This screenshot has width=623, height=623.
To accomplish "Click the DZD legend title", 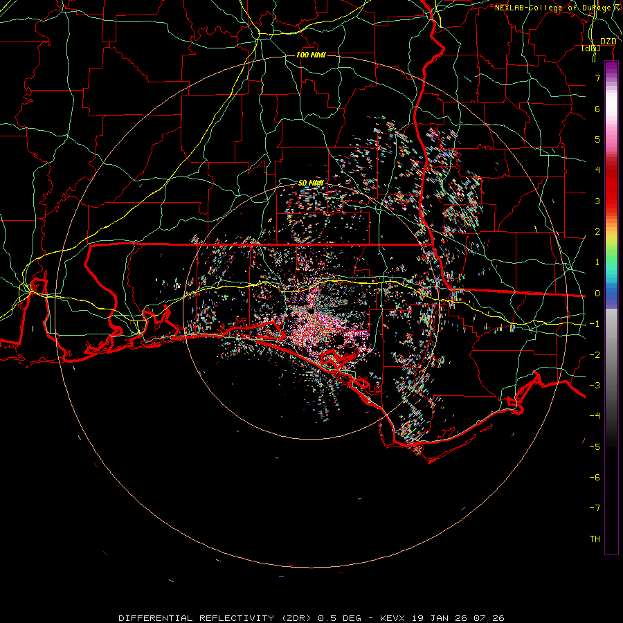I will click(608, 42).
